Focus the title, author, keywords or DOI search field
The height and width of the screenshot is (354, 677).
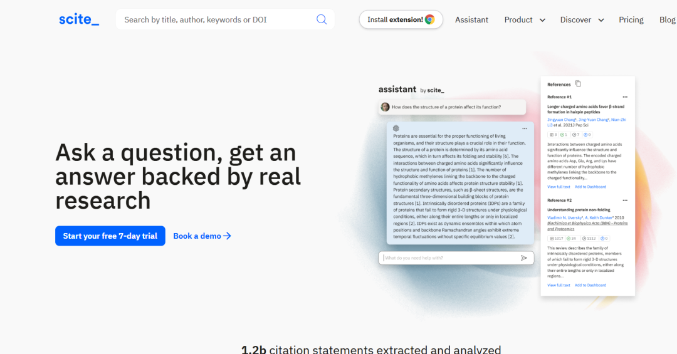216,19
